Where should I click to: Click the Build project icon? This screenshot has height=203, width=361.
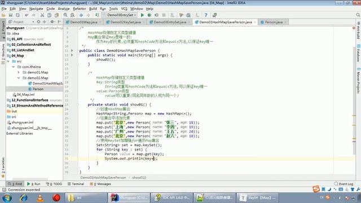coord(97,15)
